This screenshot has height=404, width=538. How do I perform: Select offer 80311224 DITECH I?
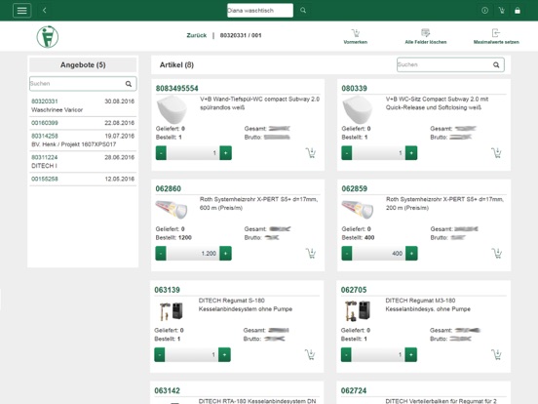pos(83,161)
